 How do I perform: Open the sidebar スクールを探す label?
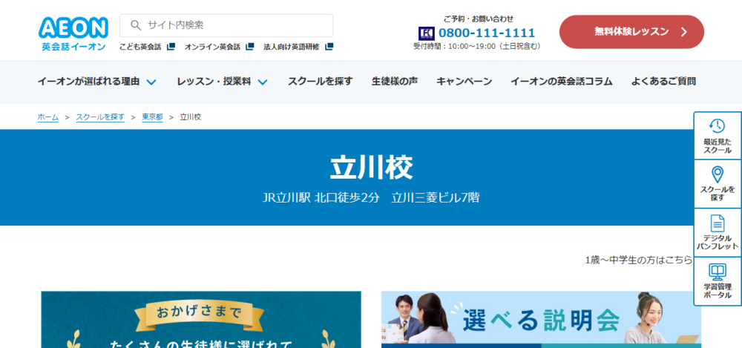718,194
